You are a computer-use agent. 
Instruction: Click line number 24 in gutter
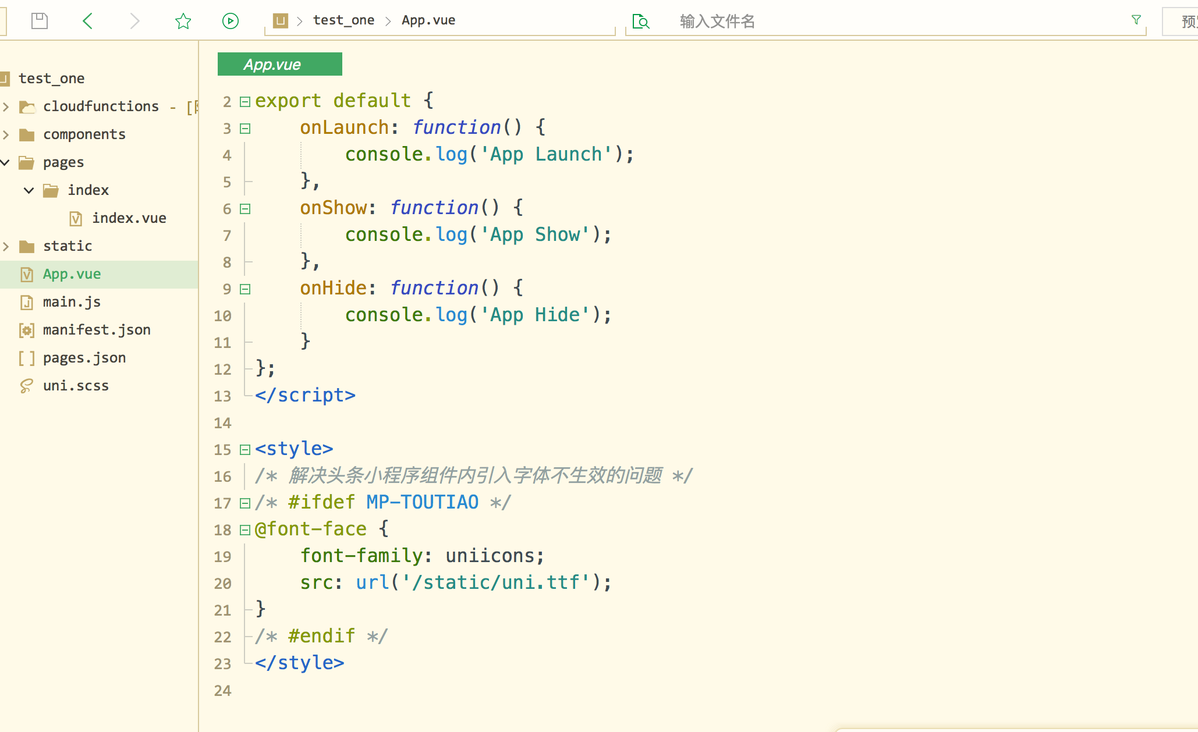[x=222, y=691]
